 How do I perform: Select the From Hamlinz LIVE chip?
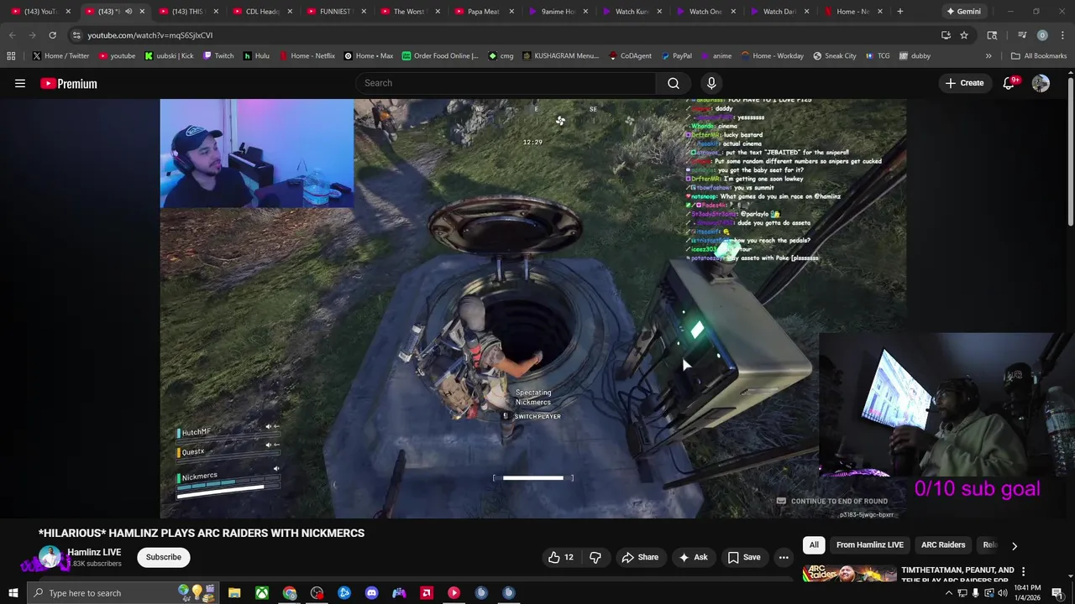coord(870,545)
